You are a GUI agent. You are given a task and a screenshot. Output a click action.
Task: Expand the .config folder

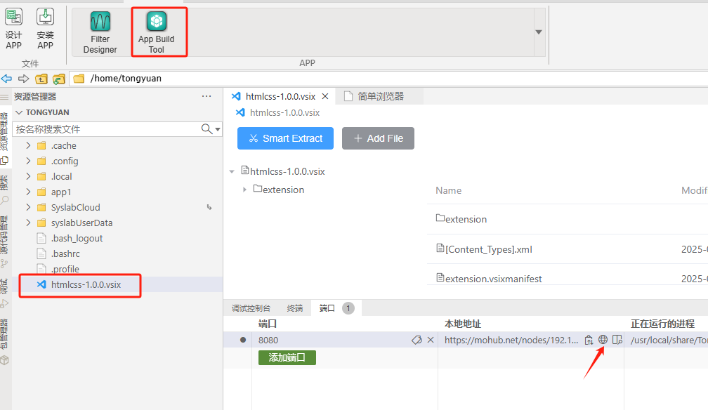[x=28, y=161]
